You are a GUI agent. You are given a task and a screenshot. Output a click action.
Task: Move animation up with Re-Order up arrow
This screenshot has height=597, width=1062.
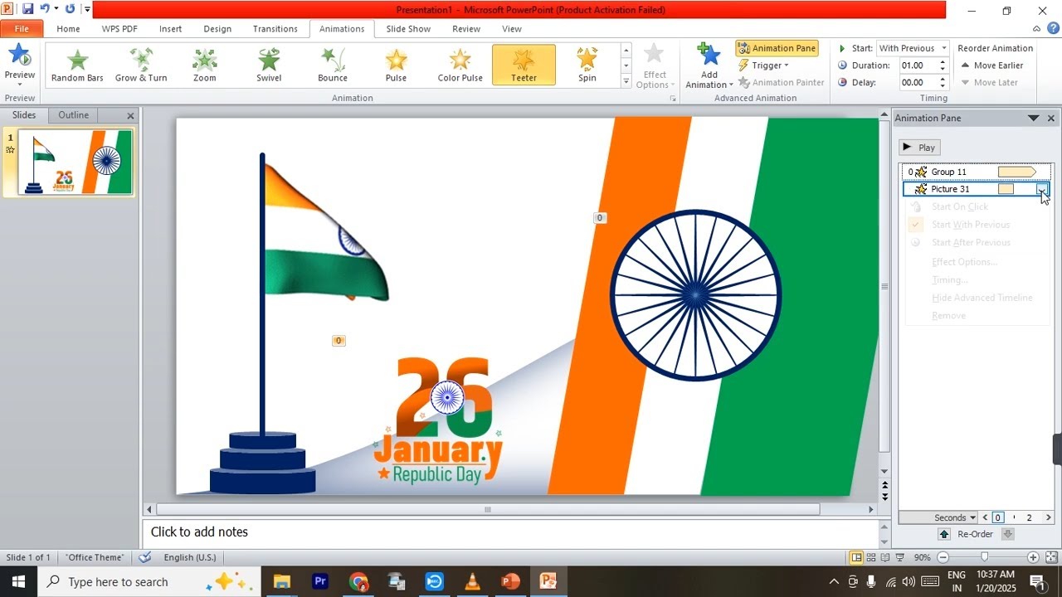[x=943, y=534]
